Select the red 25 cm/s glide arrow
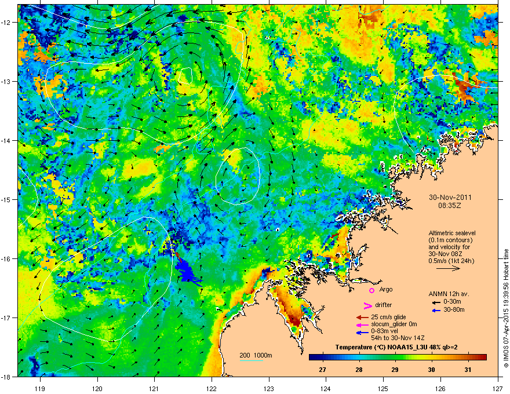The image size is (510, 394). pos(362,318)
